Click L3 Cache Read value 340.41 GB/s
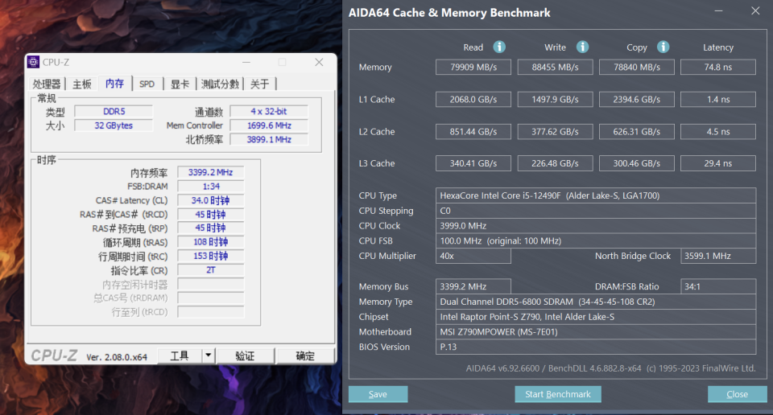Screen dimensions: 773x415 tap(473, 163)
